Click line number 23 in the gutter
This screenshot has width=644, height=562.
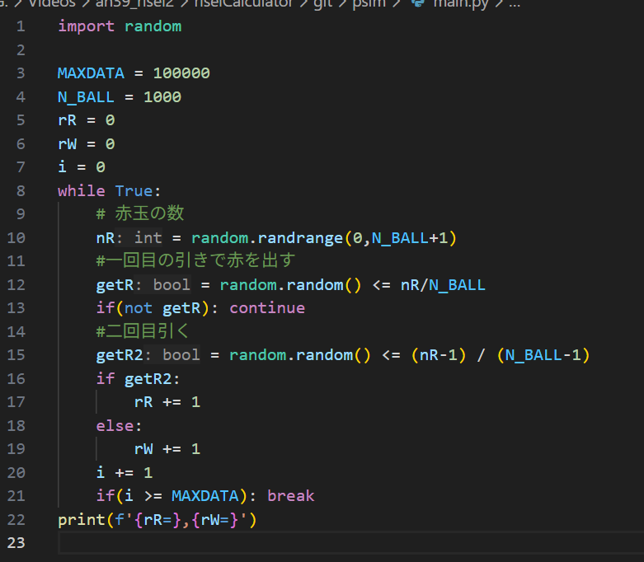click(16, 543)
